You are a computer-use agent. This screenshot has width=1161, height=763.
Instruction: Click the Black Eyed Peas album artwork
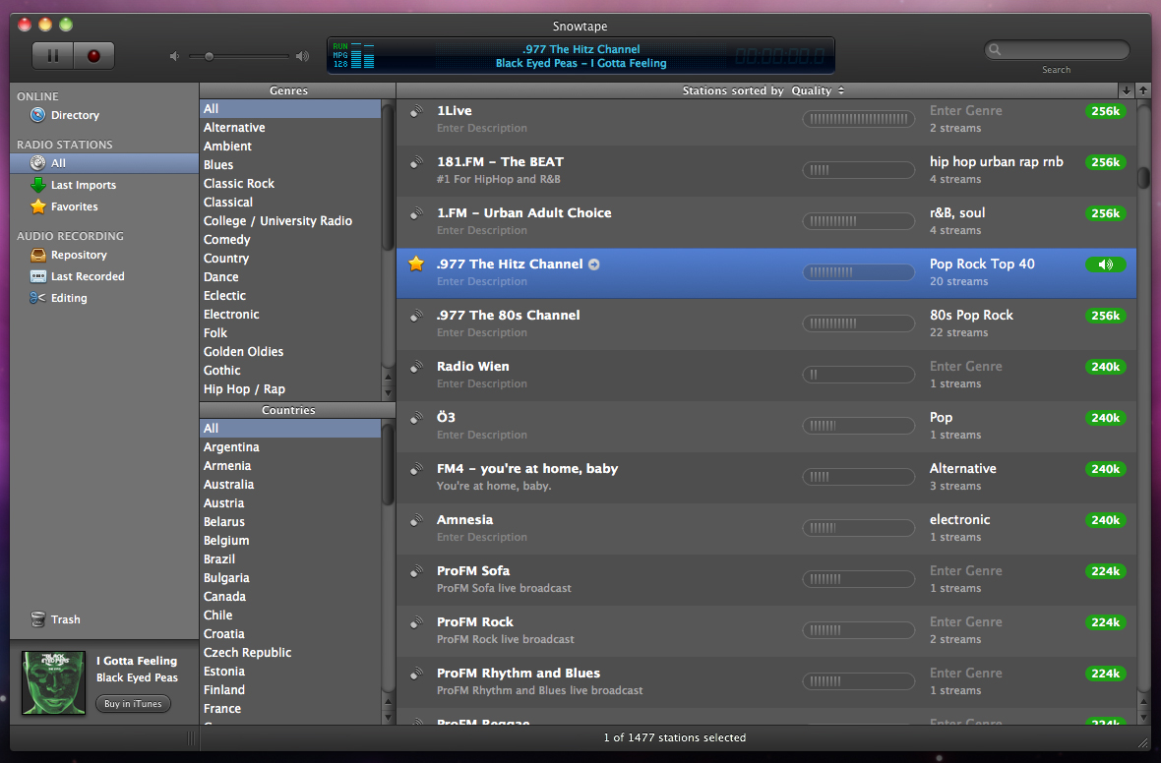coord(53,682)
